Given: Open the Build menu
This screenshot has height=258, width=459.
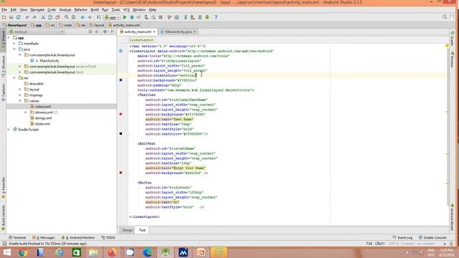Looking at the screenshot, I should (95, 9).
